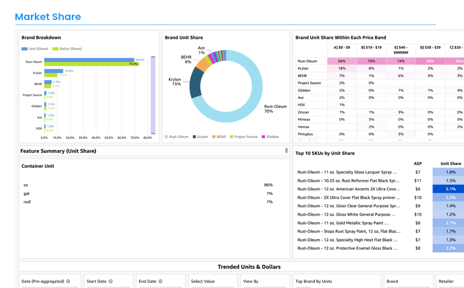This screenshot has height=288, width=464.
Task: Click the View By filter label
Action: (x=251, y=281)
